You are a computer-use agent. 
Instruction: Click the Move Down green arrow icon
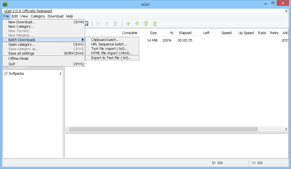click(x=137, y=24)
